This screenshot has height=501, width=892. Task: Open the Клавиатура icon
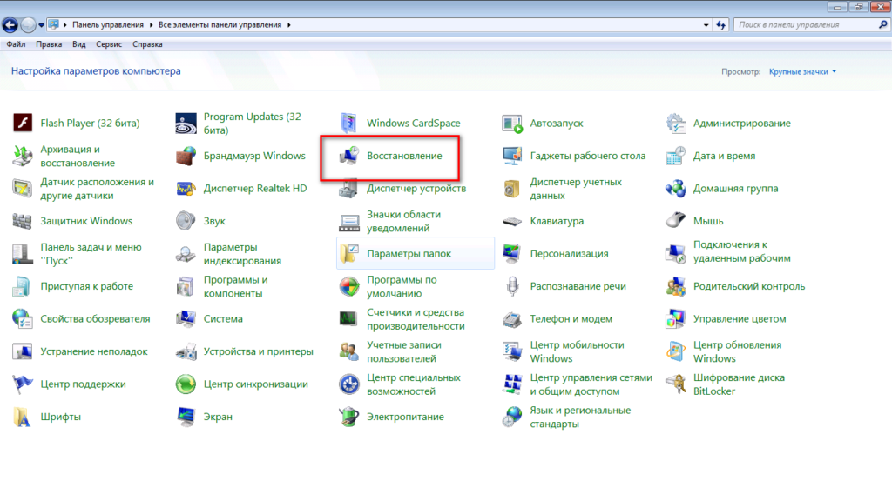(512, 221)
